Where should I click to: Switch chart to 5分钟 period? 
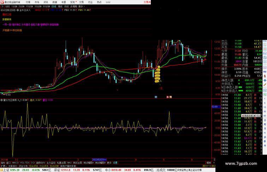click(x=22, y=6)
